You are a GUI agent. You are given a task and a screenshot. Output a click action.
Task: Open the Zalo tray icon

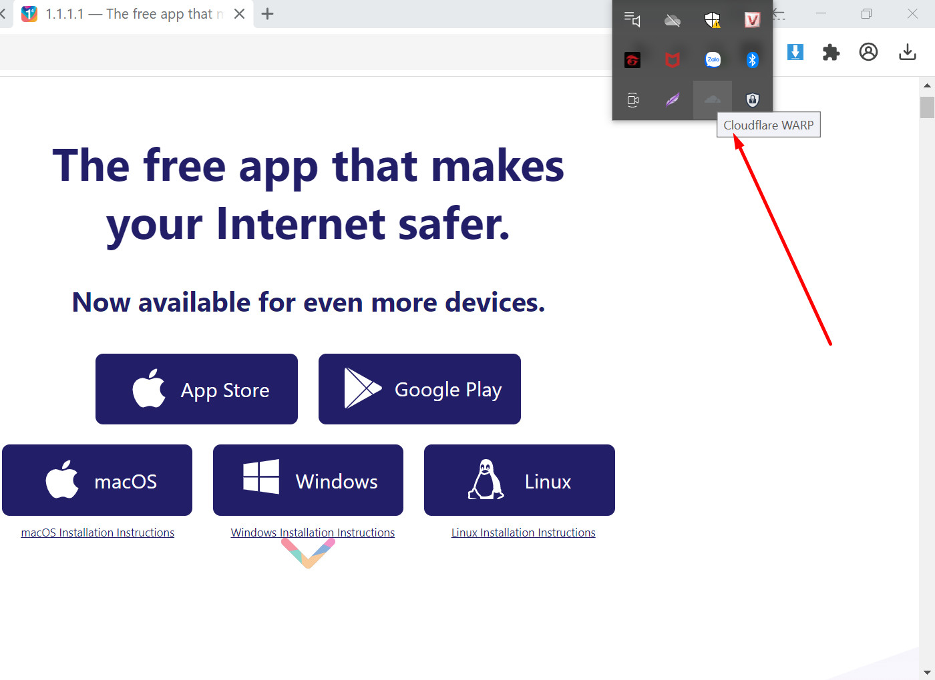[x=713, y=60]
